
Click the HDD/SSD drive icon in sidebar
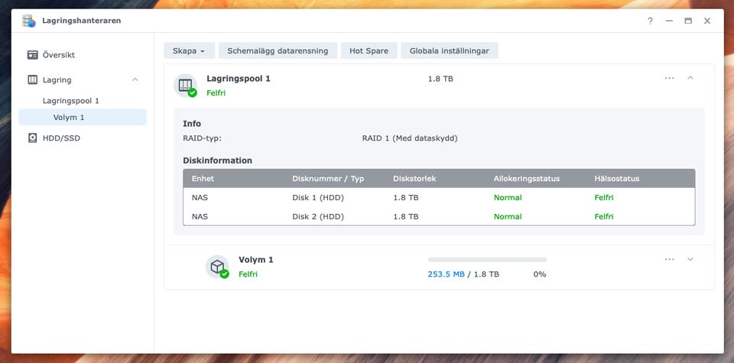(33, 138)
